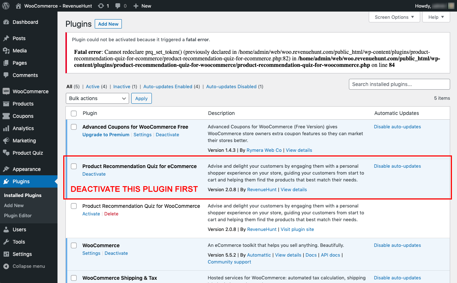457x283 pixels.
Task: Click the Collapse menu arrow icon
Action: click(x=6, y=266)
